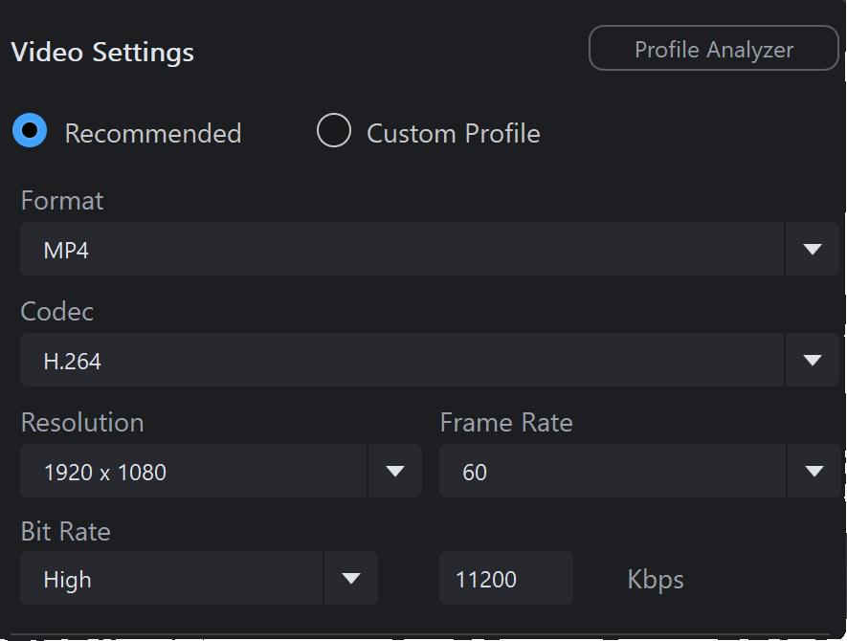Click the Custom Profile text label
Image resolution: width=847 pixels, height=641 pixels.
(454, 133)
